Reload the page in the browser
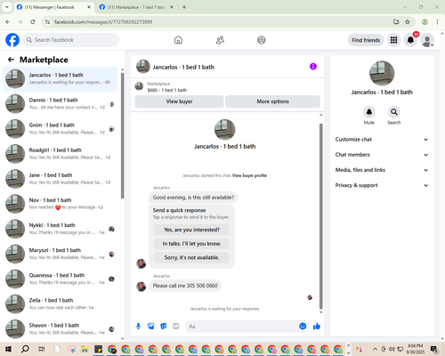Viewport: 445px width, 356px height. 33,22
